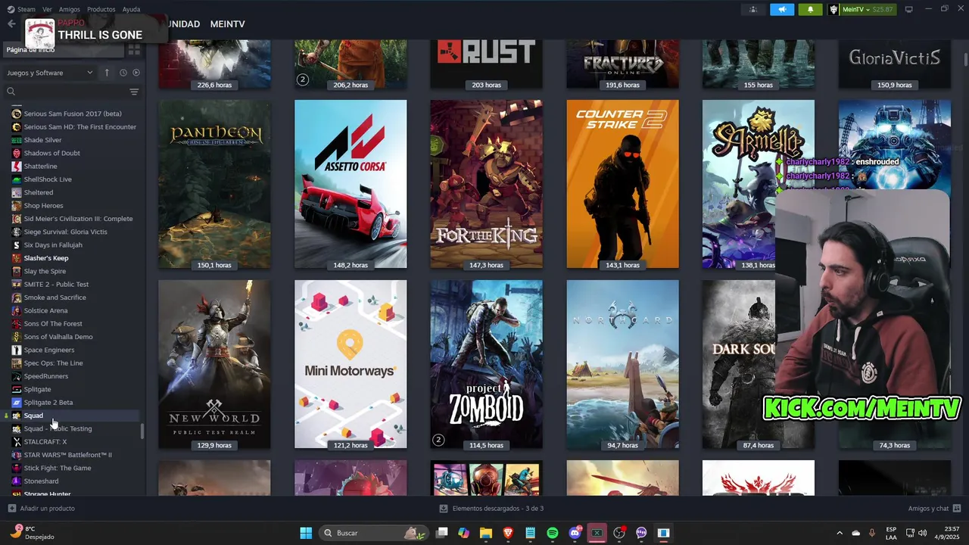This screenshot has width=969, height=545.
Task: Switch to Big Picture mode monitor icon
Action: [x=908, y=9]
